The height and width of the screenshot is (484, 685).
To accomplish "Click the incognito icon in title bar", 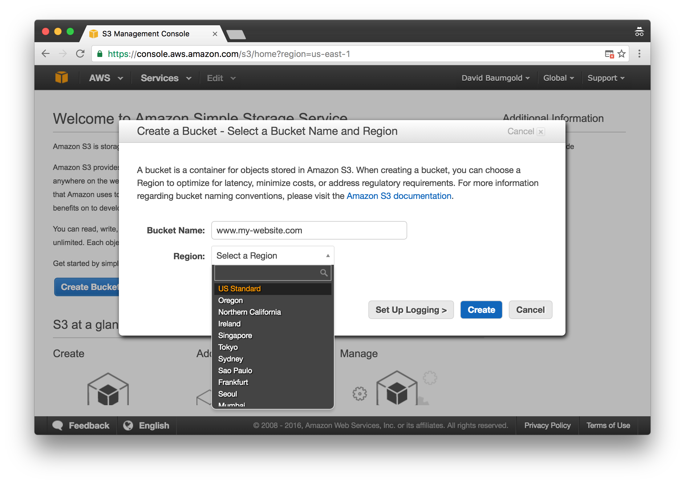I will 639,32.
